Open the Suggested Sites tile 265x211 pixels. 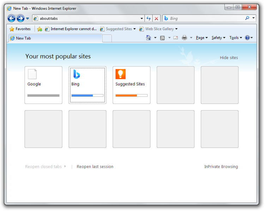(132, 85)
